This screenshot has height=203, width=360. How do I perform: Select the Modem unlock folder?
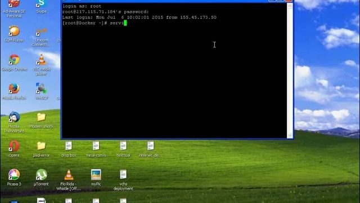41,120
